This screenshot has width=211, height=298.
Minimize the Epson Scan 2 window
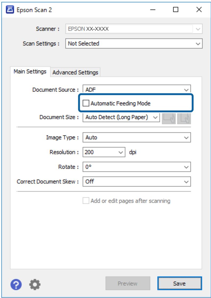click(153, 10)
